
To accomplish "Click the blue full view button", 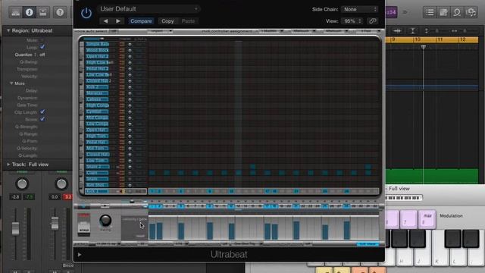I will pos(368,244).
